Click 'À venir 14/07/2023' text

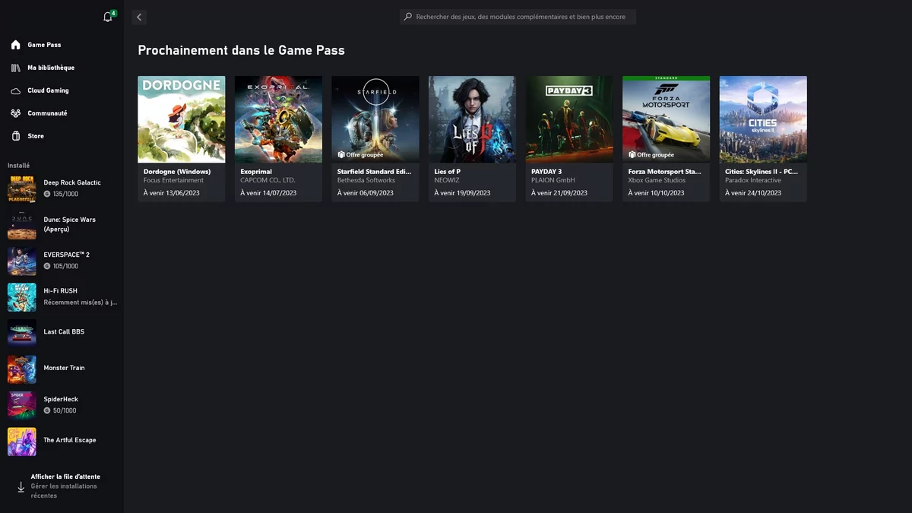[x=268, y=193]
